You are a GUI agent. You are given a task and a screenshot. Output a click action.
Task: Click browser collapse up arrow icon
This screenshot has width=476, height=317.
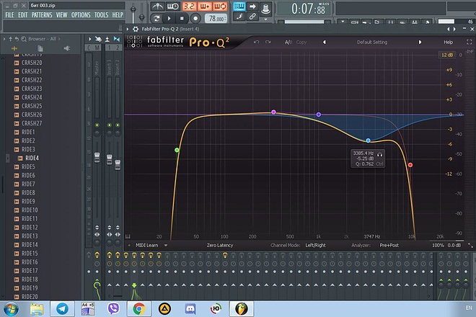(x=11, y=39)
